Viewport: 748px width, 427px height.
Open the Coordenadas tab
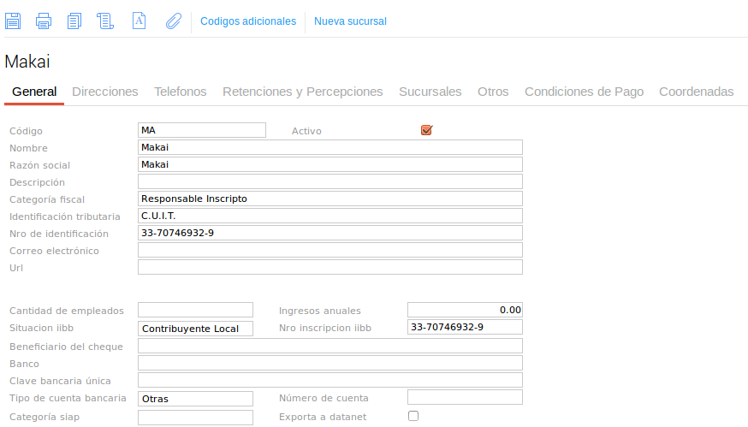[x=697, y=92]
